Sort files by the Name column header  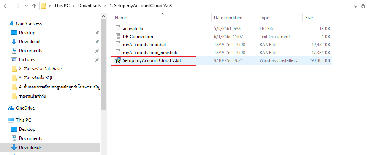121,18
